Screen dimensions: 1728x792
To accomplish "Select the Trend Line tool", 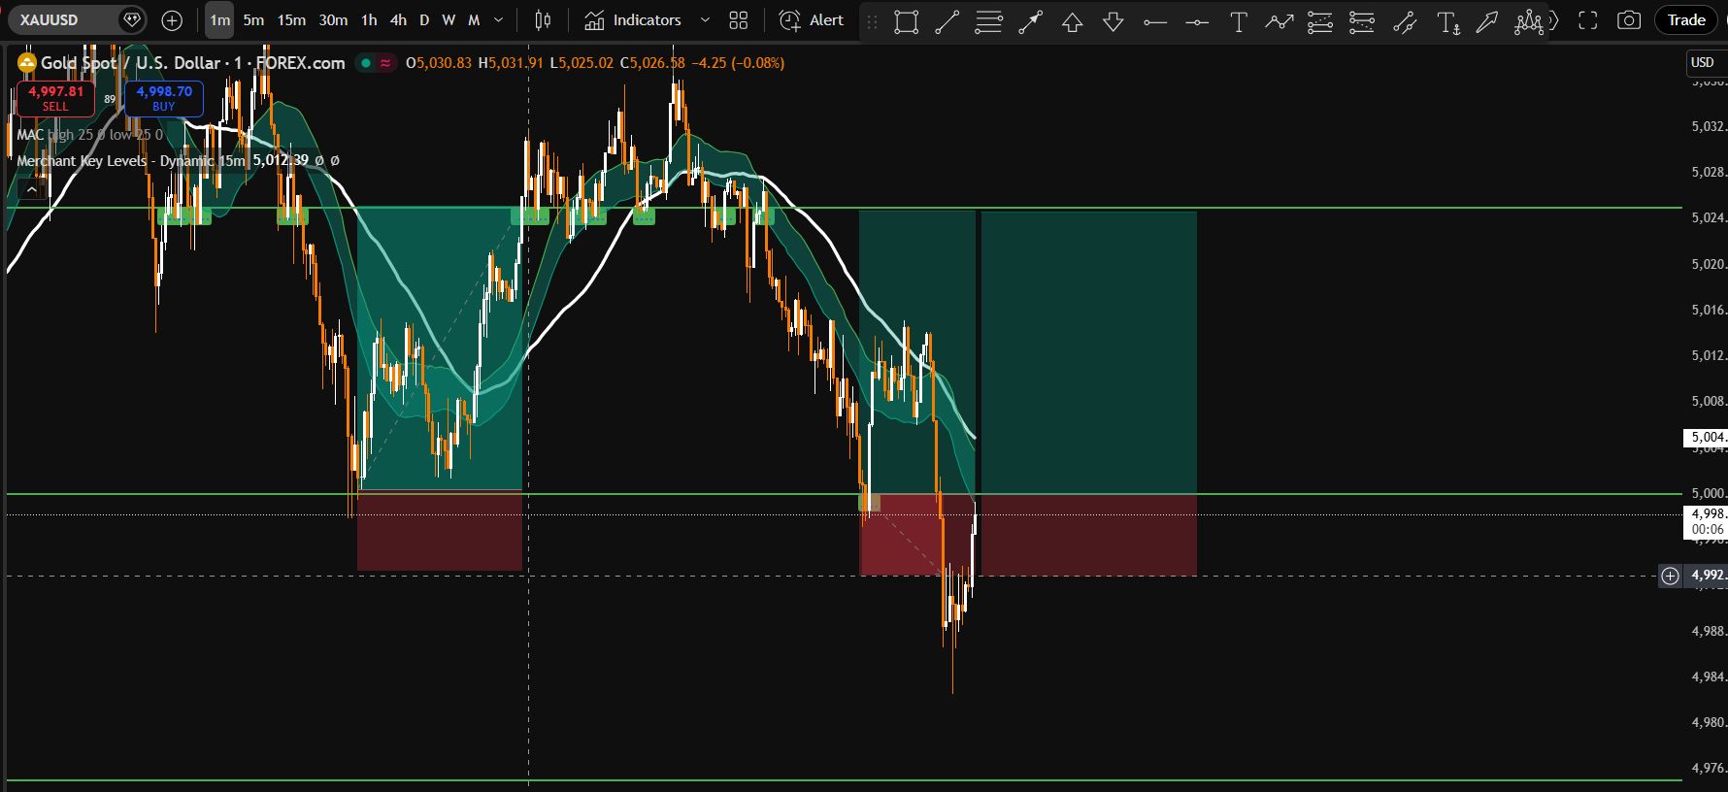I will tap(947, 21).
